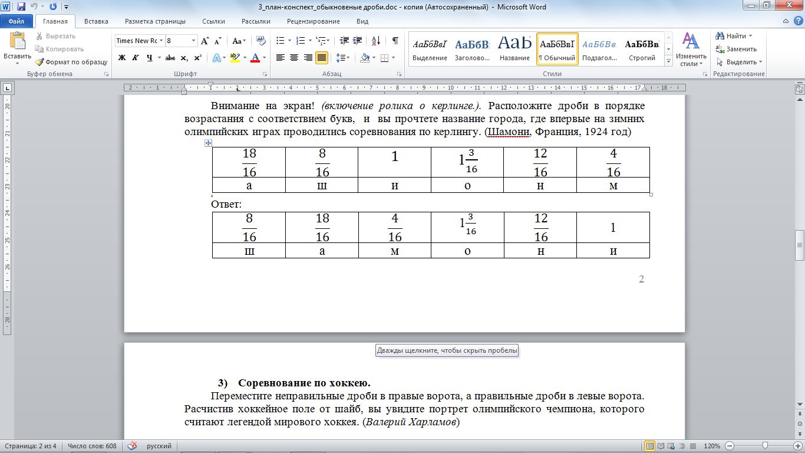This screenshot has height=453, width=805.
Task: Click the numbered list icon
Action: [301, 41]
